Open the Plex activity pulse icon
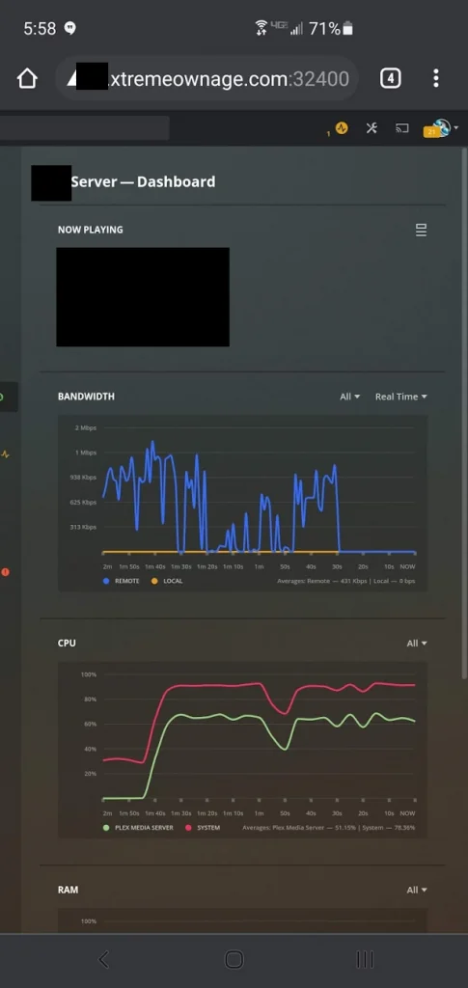 click(x=342, y=128)
